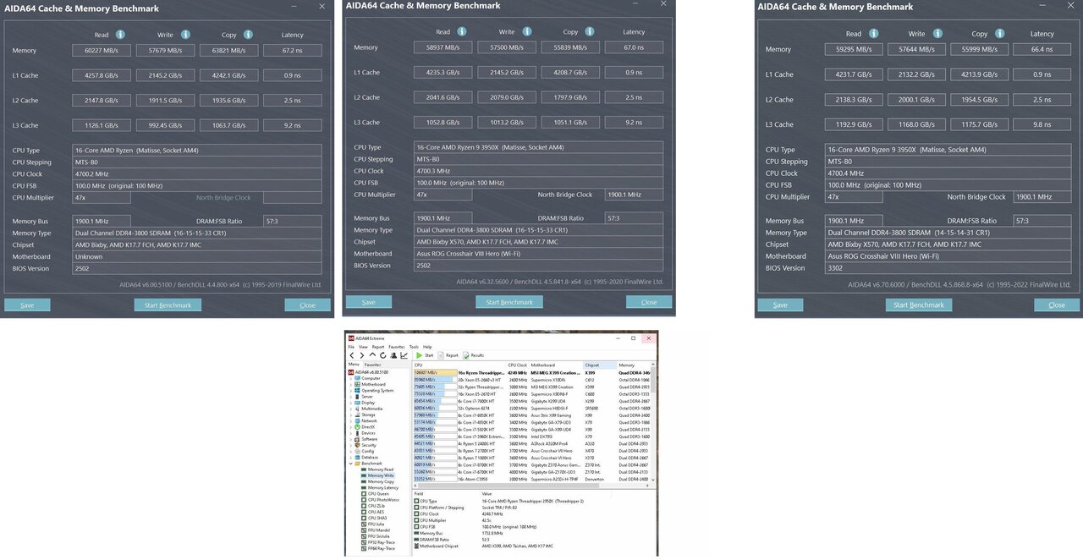The image size is (1083, 560).
Task: Click the Results checkmark icon in the toolbar
Action: pos(465,355)
